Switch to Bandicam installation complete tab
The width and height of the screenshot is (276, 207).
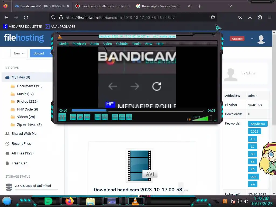tap(103, 6)
